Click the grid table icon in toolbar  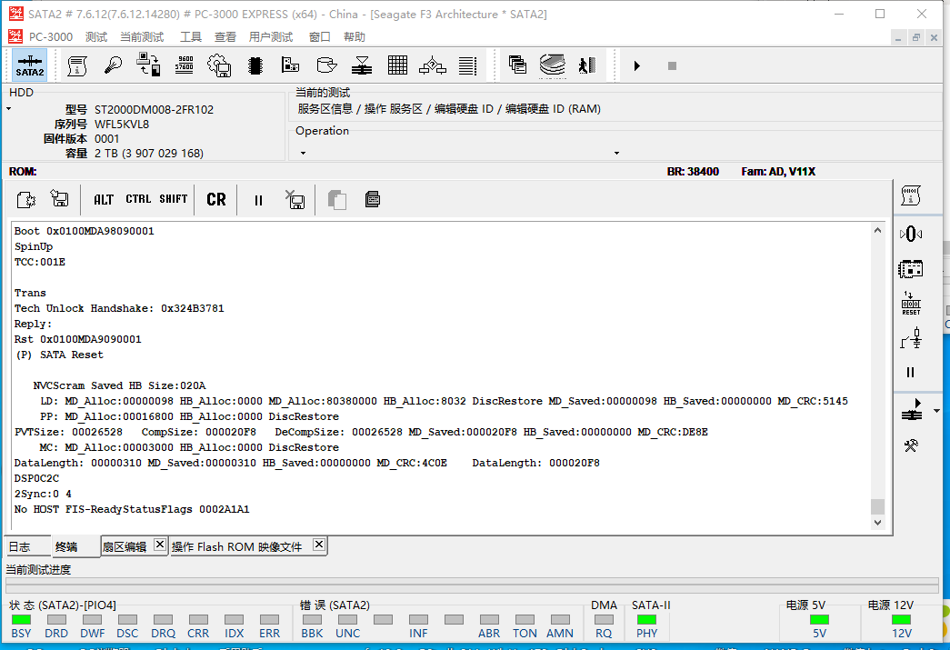click(397, 65)
